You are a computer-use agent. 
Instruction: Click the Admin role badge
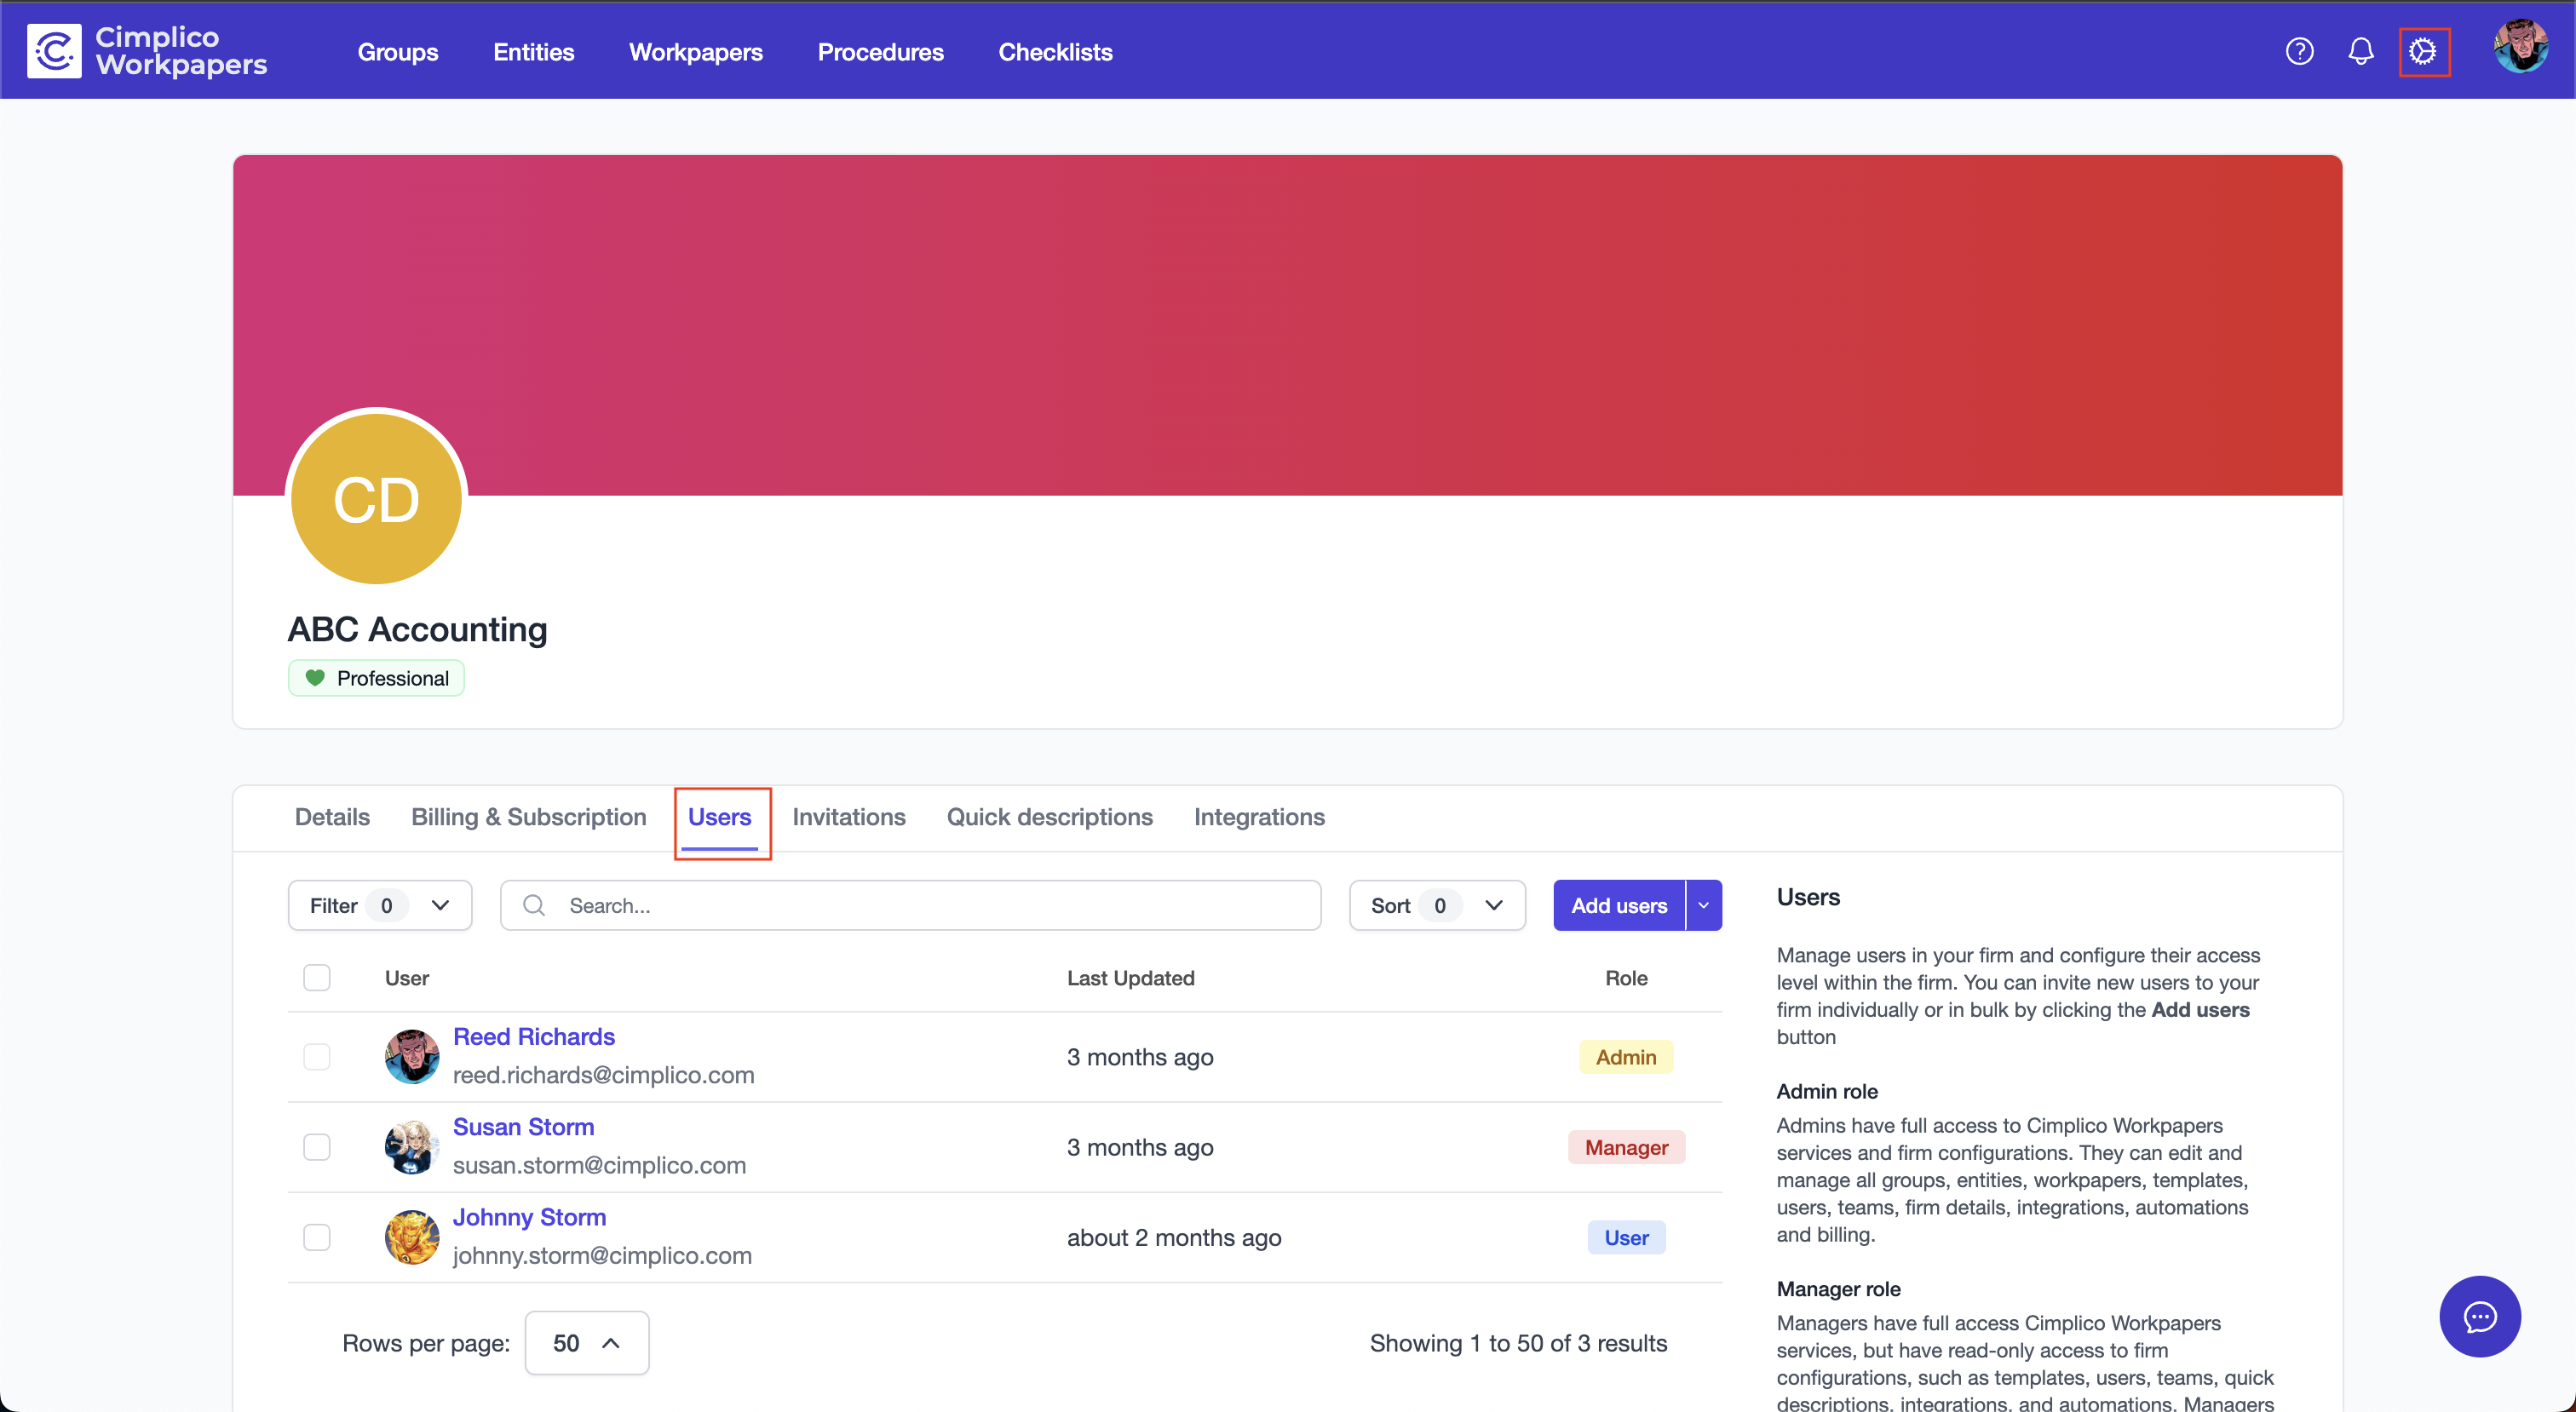click(x=1626, y=1056)
